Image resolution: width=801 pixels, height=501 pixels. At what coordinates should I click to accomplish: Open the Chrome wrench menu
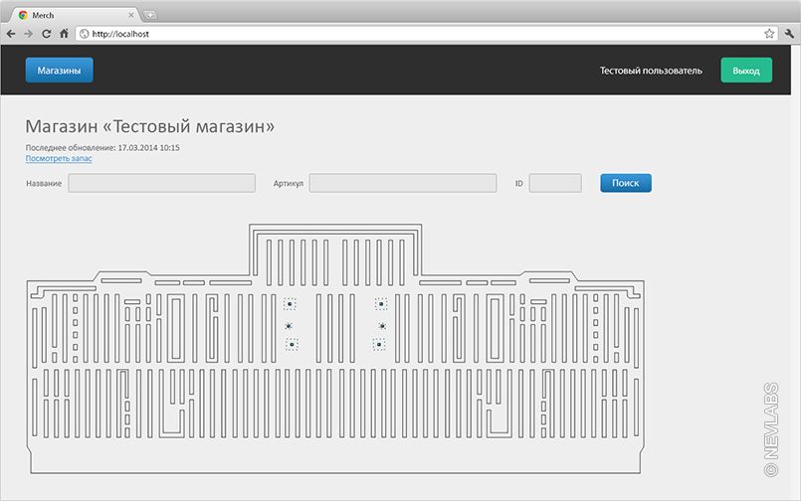coord(789,33)
